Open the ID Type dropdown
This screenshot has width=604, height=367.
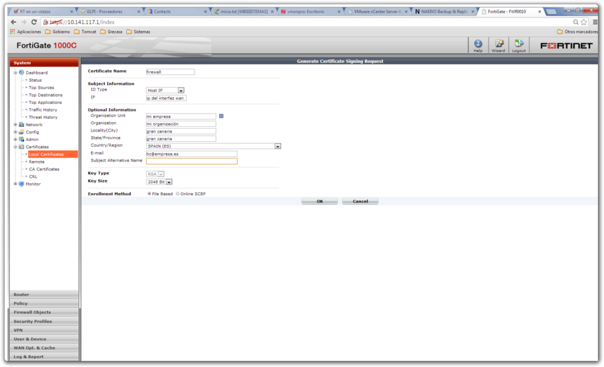[181, 90]
